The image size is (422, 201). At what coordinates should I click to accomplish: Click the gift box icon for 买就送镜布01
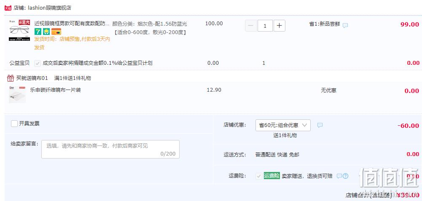(11, 78)
